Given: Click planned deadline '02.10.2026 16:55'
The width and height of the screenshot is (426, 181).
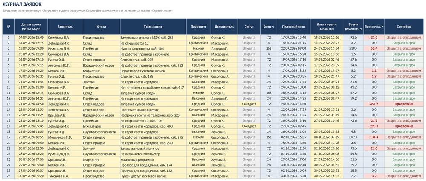Looking at the screenshot, I should pyautogui.click(x=294, y=137).
